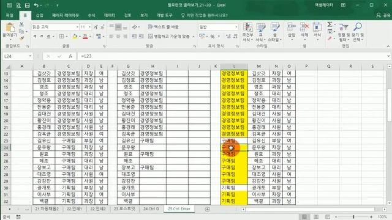392x220 pixels.
Task: Click the AutoSum sigma icon
Action: point(330,24)
